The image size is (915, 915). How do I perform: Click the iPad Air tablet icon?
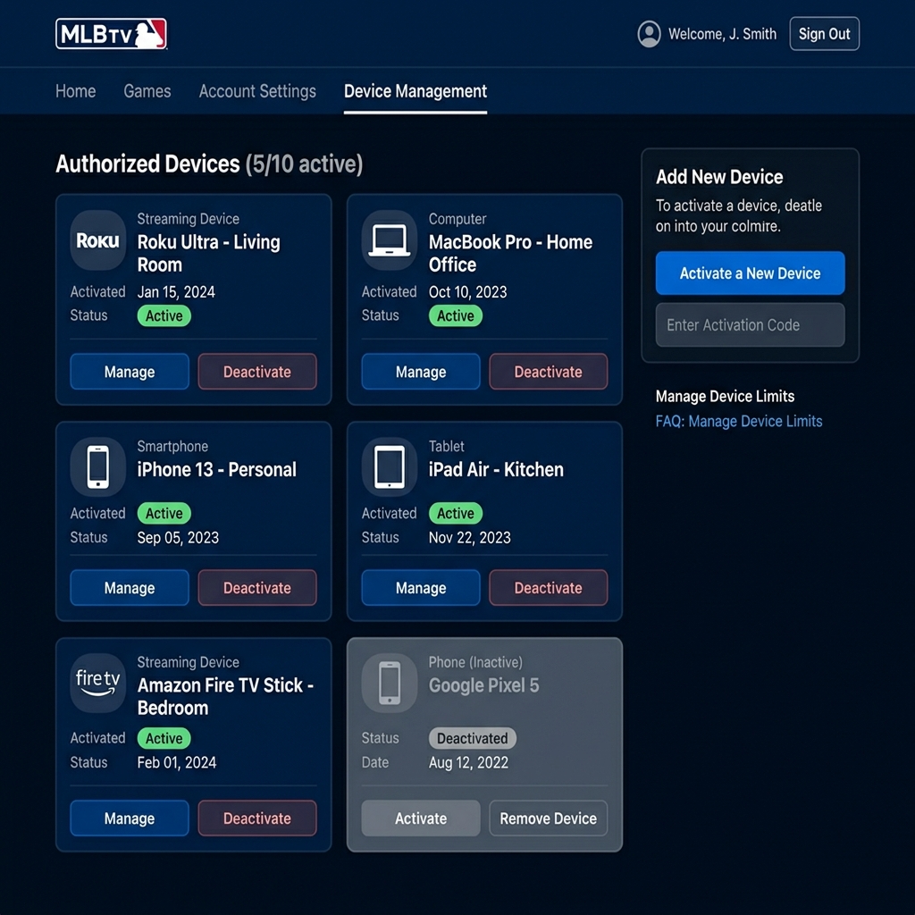pos(389,466)
